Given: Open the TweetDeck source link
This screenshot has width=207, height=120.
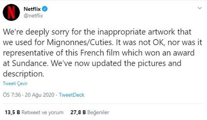Looking at the screenshot, I should click(x=72, y=95).
